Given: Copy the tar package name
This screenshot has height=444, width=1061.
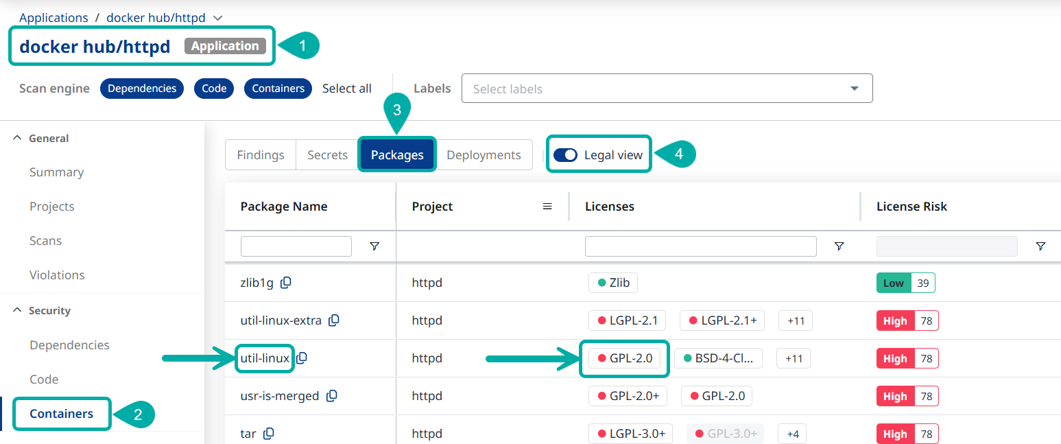Looking at the screenshot, I should pos(269,434).
